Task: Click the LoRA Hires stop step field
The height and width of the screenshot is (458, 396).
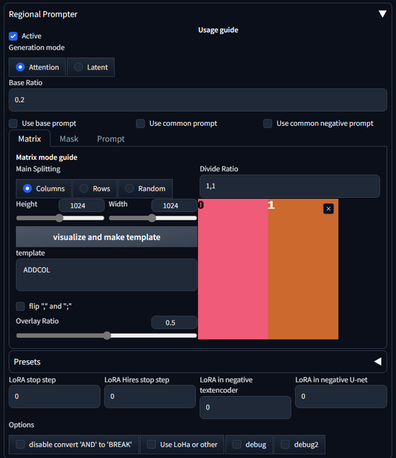Action: point(150,397)
